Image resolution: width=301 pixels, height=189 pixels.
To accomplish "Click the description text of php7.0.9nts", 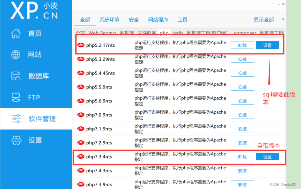I will coord(180,115).
